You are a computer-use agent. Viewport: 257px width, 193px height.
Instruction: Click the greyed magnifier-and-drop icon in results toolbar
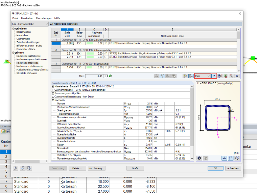[173, 76]
